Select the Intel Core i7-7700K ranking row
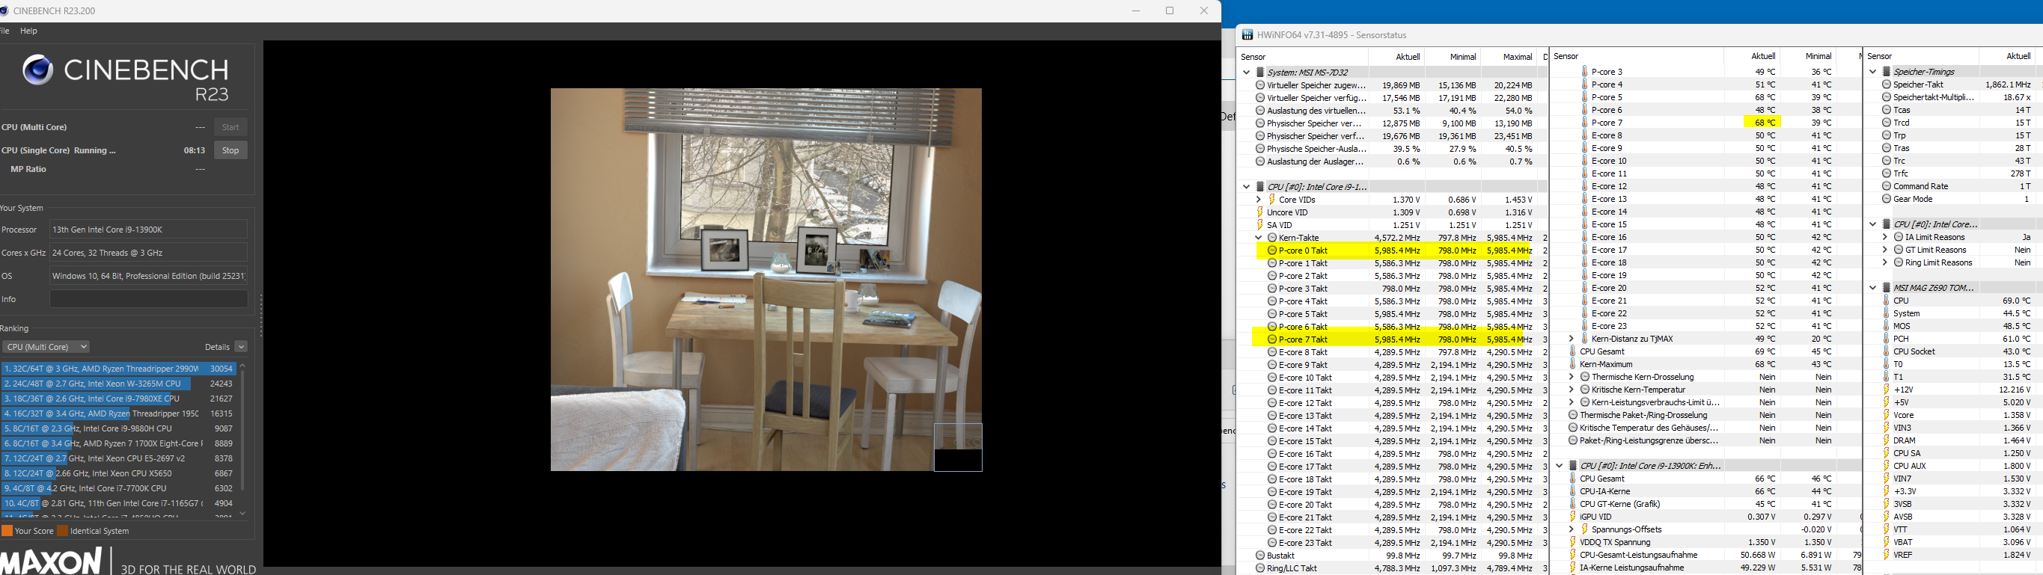Viewport: 2043px width, 575px height. coord(119,490)
